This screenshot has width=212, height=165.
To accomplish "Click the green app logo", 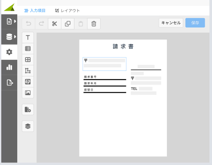I will (x=9, y=7).
